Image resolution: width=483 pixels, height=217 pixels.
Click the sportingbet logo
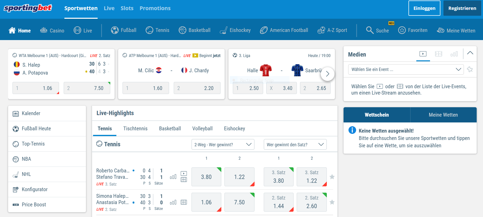(x=28, y=8)
